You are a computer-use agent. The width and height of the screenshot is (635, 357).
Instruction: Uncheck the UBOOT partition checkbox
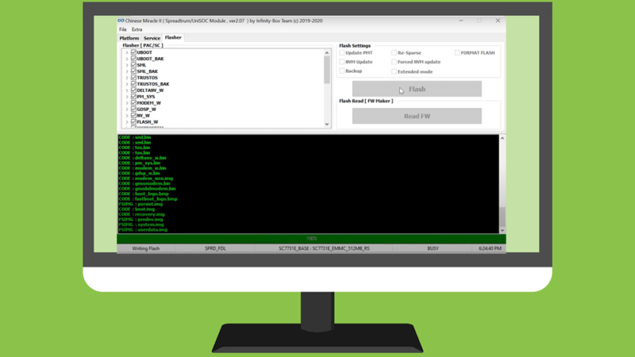(133, 52)
